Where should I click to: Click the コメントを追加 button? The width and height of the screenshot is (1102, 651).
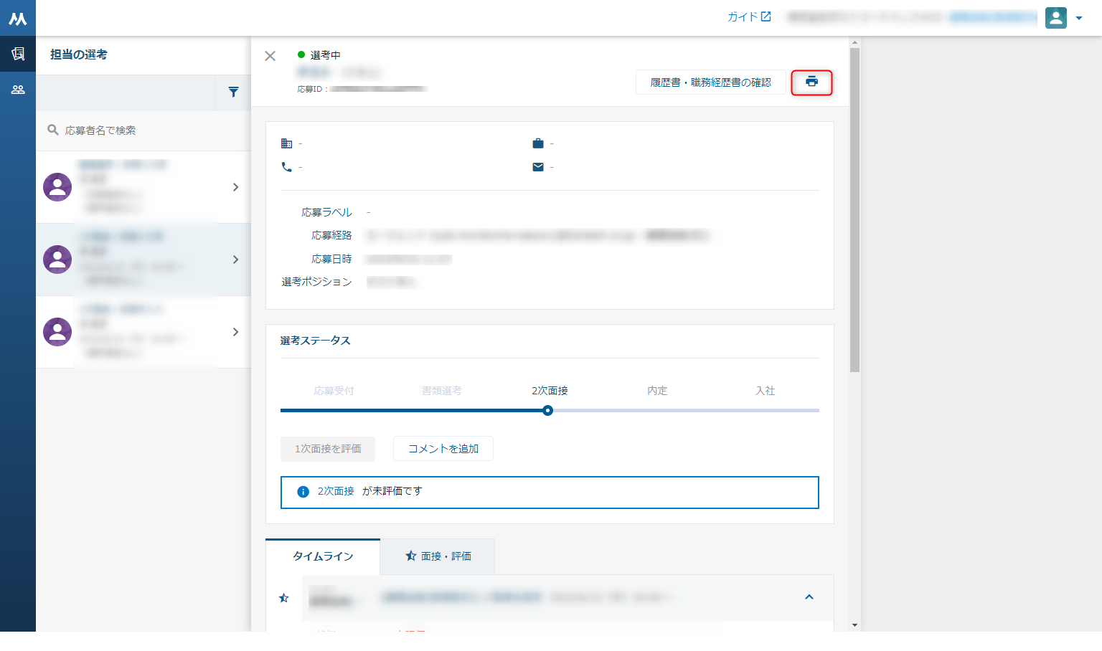click(443, 449)
